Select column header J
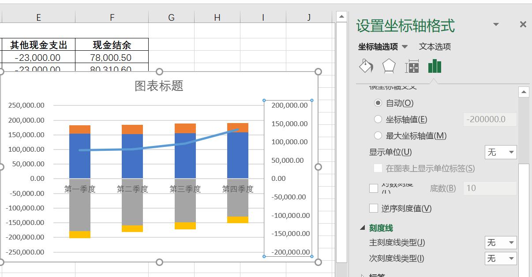The image size is (532, 277). tap(309, 17)
